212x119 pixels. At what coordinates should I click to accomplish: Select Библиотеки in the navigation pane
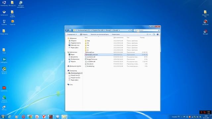click(73, 52)
